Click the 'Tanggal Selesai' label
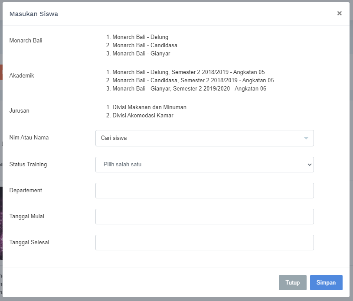 (29, 243)
